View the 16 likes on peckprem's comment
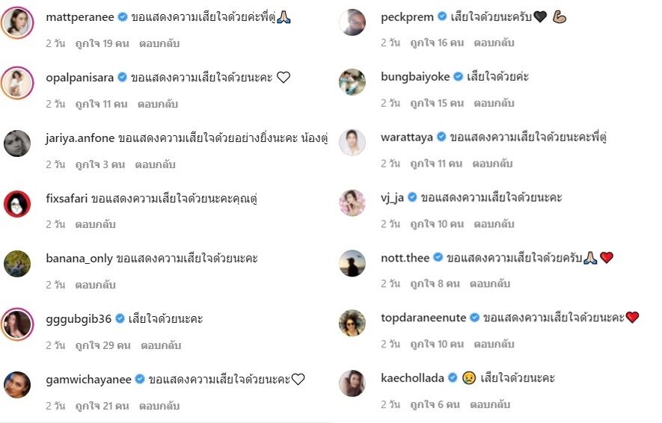Viewport: 662px width, 423px height. (437, 43)
